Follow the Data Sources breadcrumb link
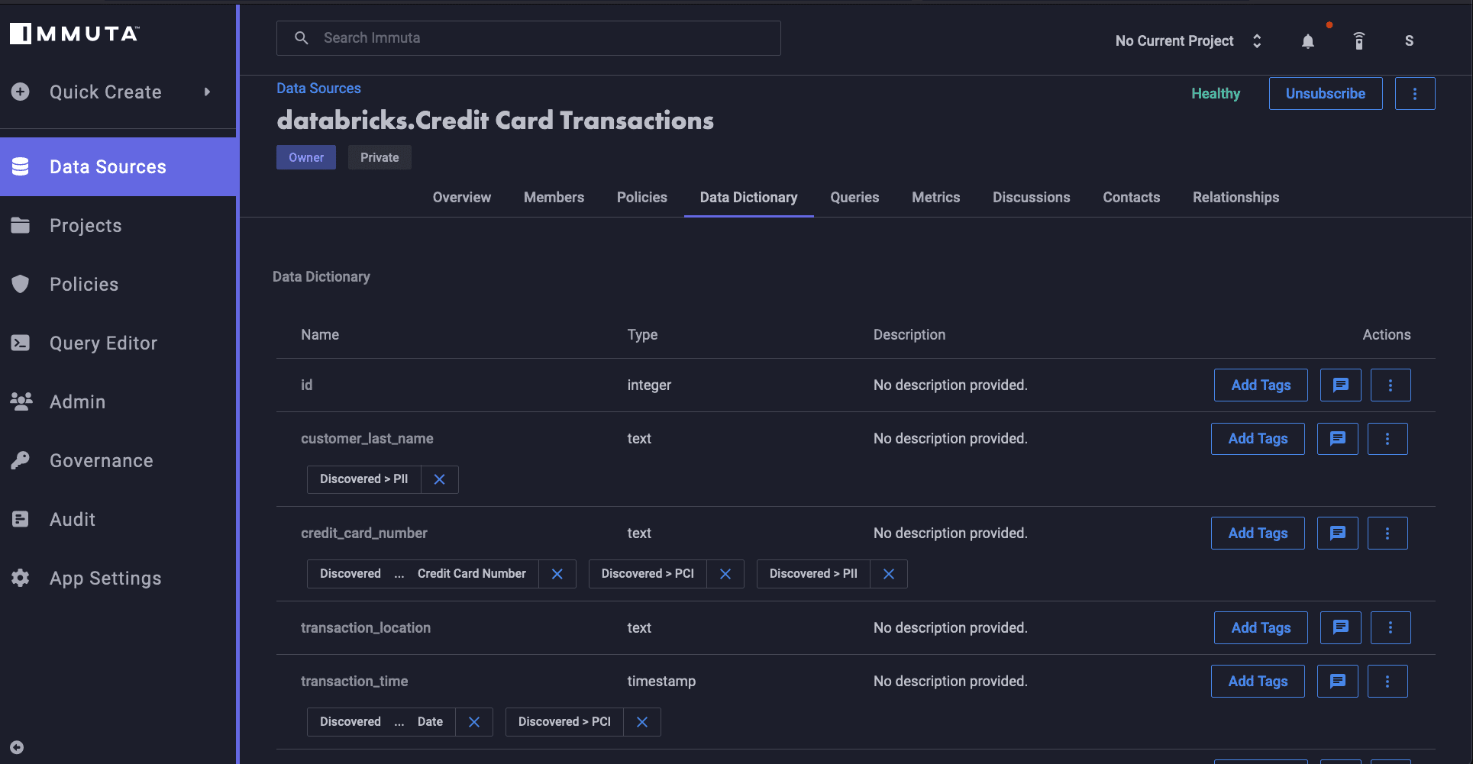1473x764 pixels. point(318,89)
